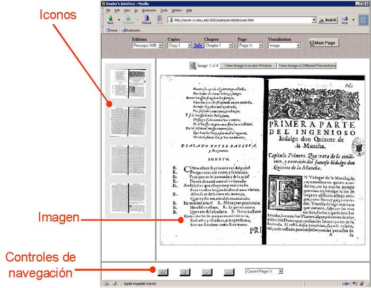
Task: Click the security lock icon in status bar
Action: [x=362, y=284]
